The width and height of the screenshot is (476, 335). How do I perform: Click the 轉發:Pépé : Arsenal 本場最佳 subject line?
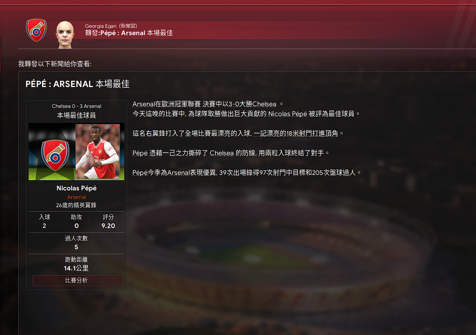129,33
